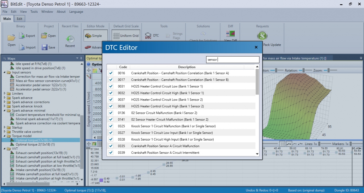Click the pin icon on Maps panel
This screenshot has width=364, height=193.
pyautogui.click(x=81, y=58)
